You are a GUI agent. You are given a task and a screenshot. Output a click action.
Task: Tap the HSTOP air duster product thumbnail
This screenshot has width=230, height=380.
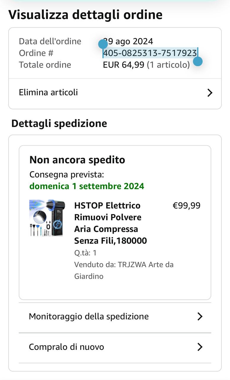click(x=47, y=218)
